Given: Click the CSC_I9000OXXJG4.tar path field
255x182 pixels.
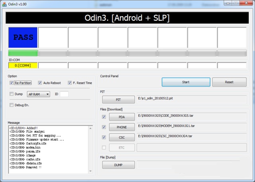Looking at the screenshot, I should click(x=192, y=137).
